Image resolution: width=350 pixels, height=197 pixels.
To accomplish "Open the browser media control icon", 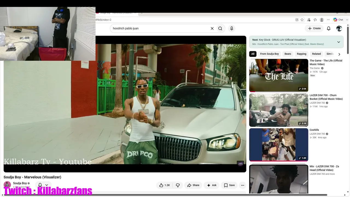I will coord(309,20).
